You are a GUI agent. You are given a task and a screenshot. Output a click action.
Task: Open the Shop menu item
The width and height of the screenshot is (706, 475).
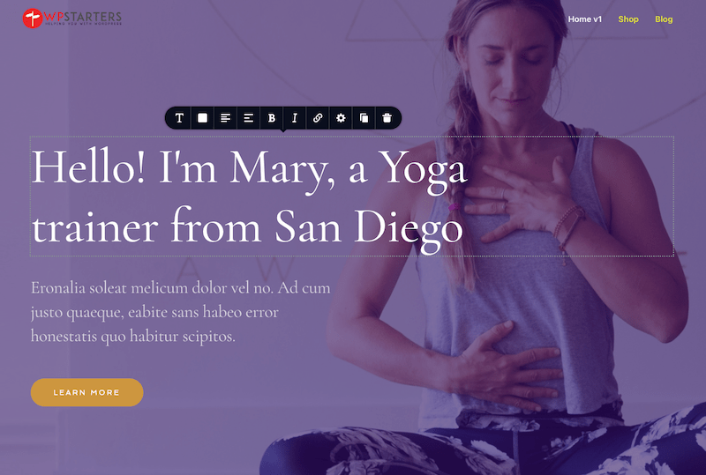[x=628, y=19]
